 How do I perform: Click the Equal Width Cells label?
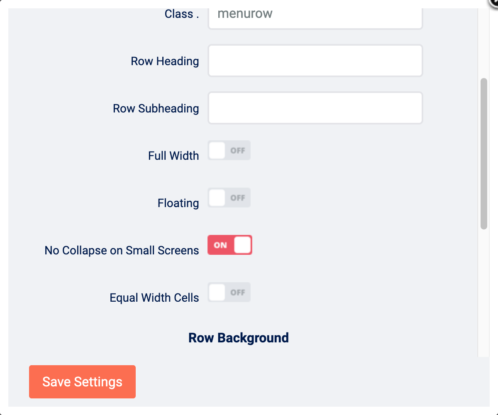click(x=154, y=298)
